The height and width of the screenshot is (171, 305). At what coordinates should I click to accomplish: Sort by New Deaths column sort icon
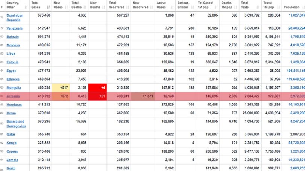pos(103,7)
